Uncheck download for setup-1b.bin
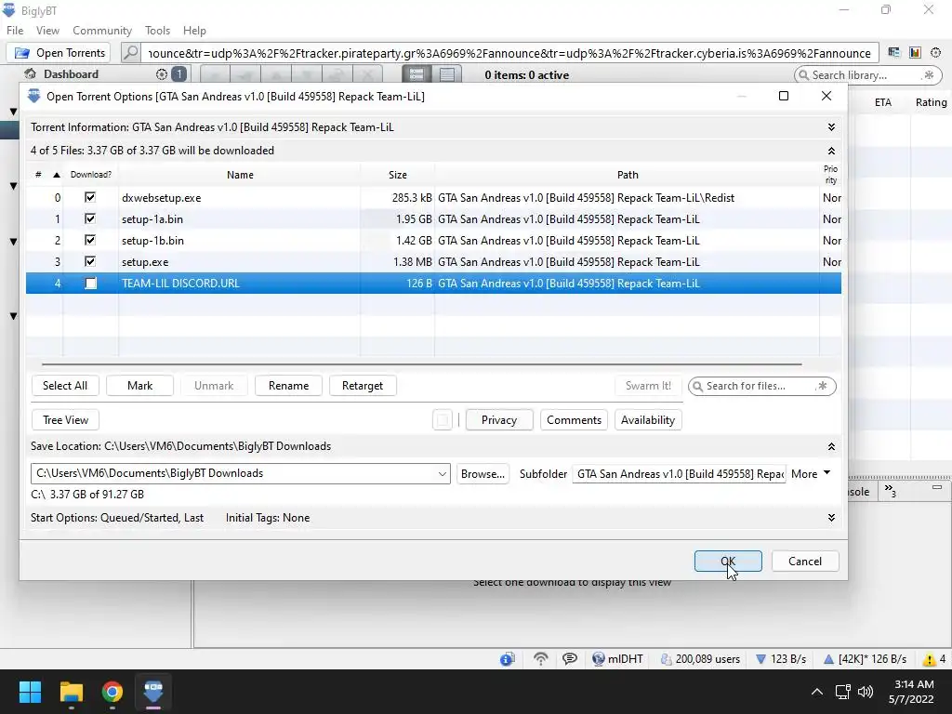Image resolution: width=952 pixels, height=714 pixels. tap(90, 240)
